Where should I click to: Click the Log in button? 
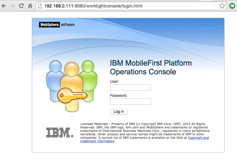pyautogui.click(x=119, y=112)
